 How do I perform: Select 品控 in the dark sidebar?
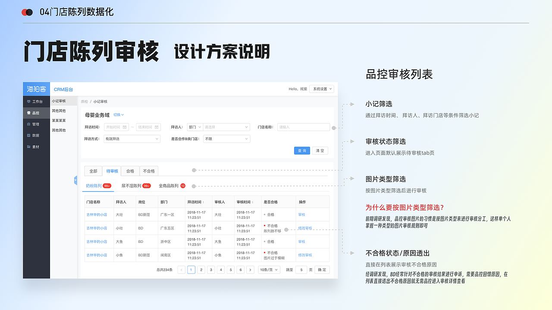coord(36,113)
